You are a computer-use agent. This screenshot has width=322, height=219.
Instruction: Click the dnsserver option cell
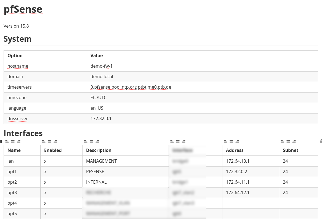45,118
